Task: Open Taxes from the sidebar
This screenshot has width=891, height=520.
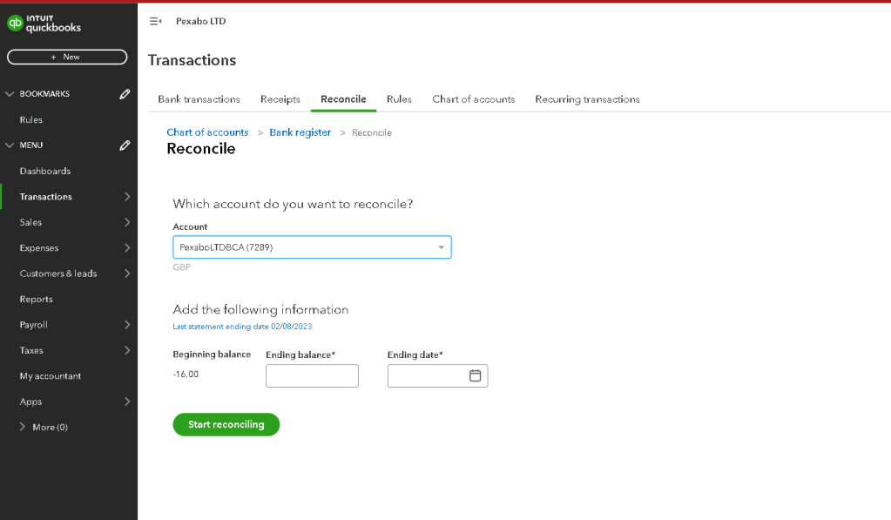Action: pos(31,350)
